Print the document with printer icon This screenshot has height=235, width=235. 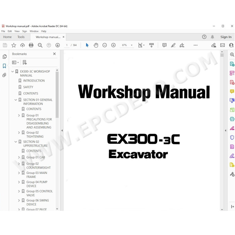tap(31, 45)
